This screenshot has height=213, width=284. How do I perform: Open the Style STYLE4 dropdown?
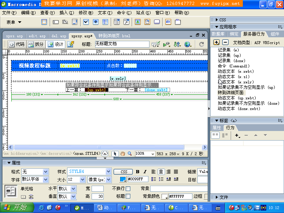pos(108,171)
